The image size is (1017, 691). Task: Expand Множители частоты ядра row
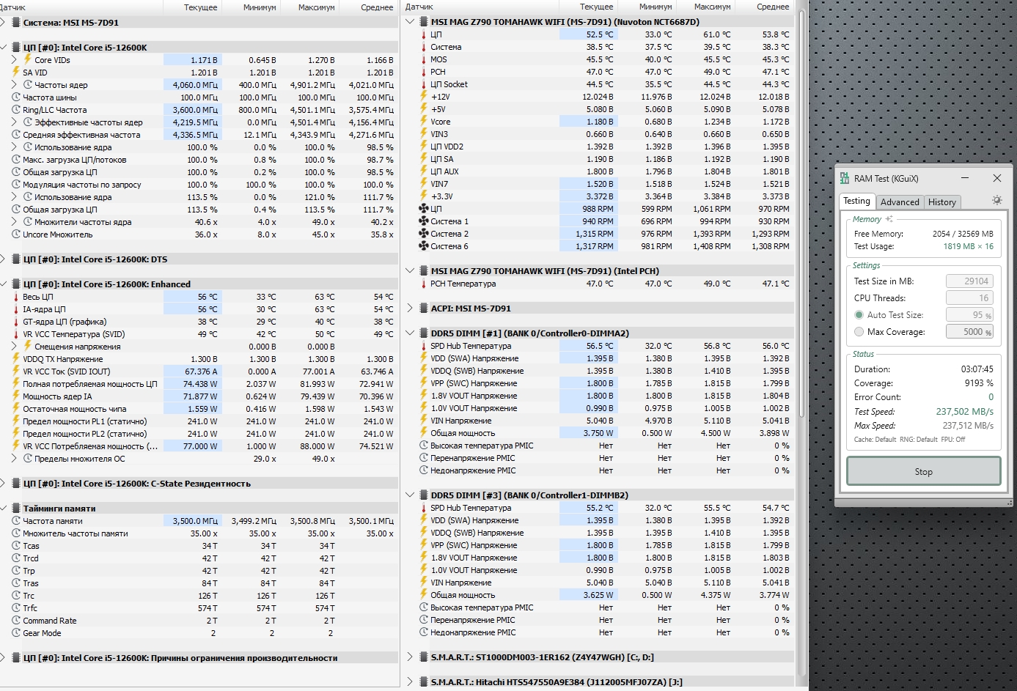[x=15, y=221]
